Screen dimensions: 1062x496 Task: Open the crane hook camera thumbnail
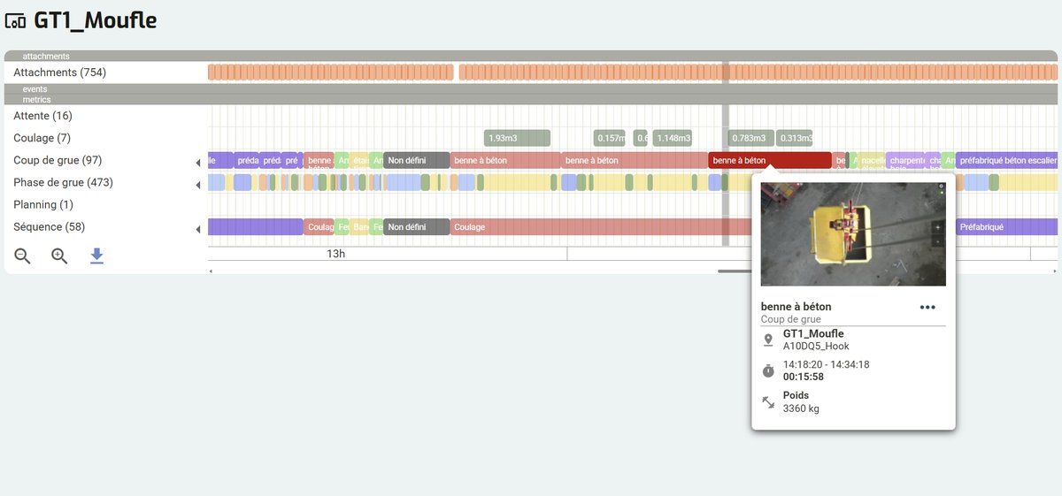(853, 233)
